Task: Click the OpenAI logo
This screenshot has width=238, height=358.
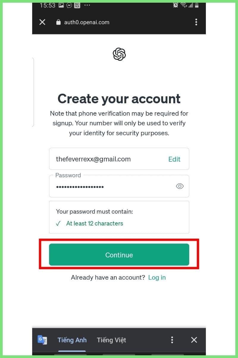Action: 119,54
